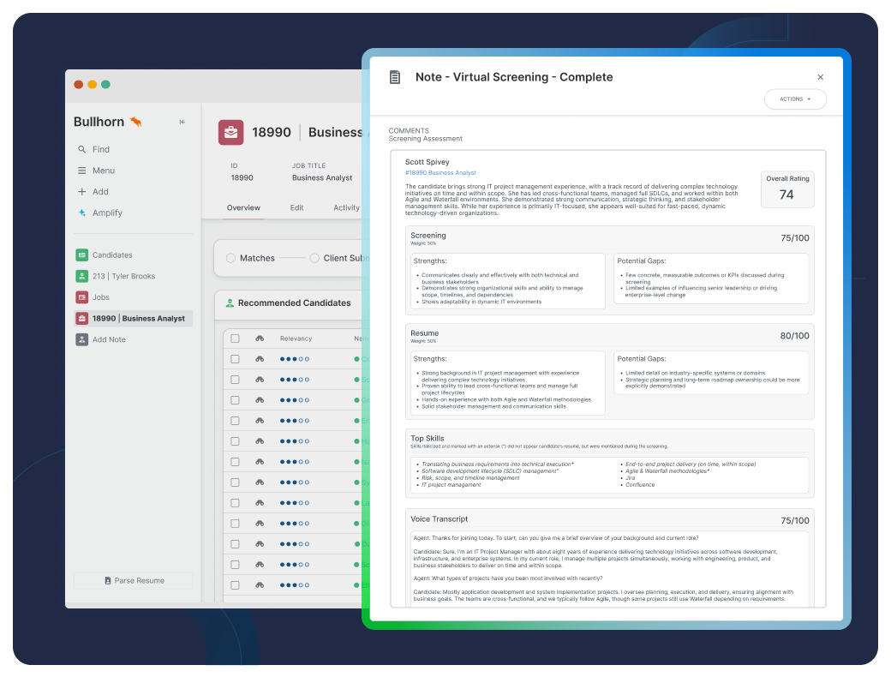The image size is (891, 677).
Task: Click the green macOS maximize dot
Action: point(105,84)
